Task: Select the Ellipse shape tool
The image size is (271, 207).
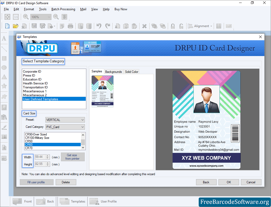Action: click(4, 68)
